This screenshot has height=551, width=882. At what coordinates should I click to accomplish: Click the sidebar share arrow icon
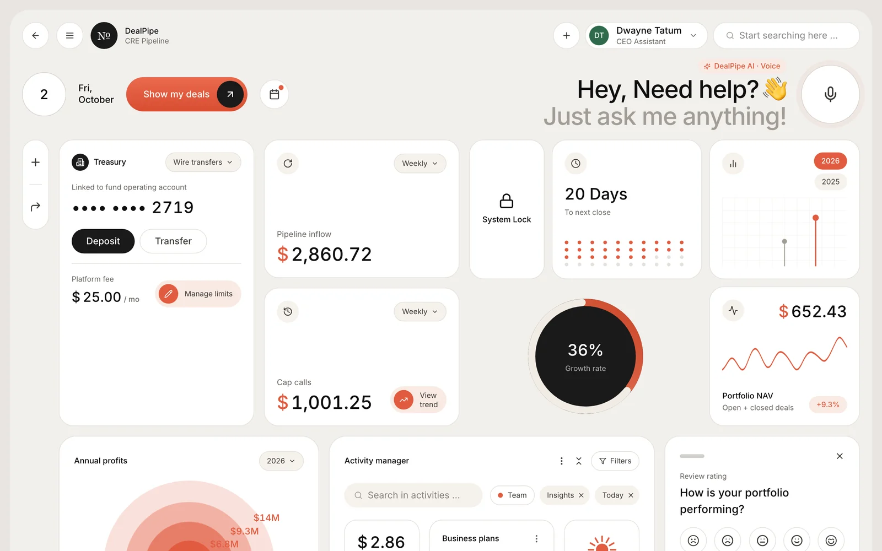coord(35,207)
